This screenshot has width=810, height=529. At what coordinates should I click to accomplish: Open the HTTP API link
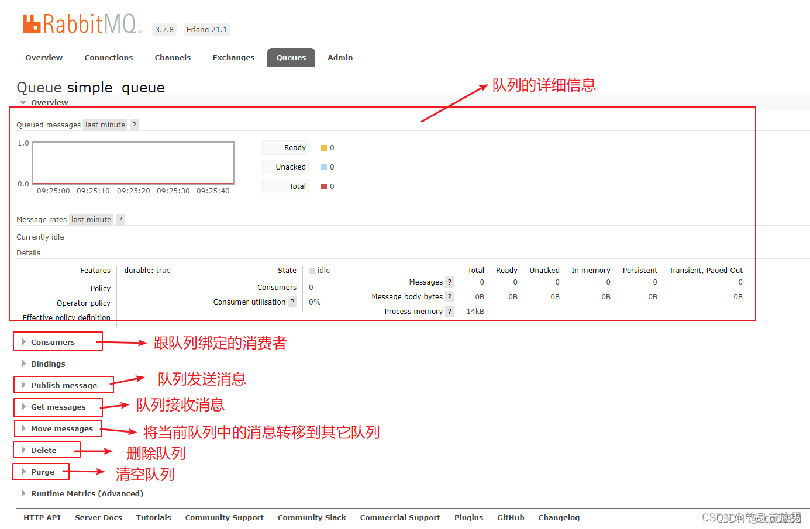42,517
